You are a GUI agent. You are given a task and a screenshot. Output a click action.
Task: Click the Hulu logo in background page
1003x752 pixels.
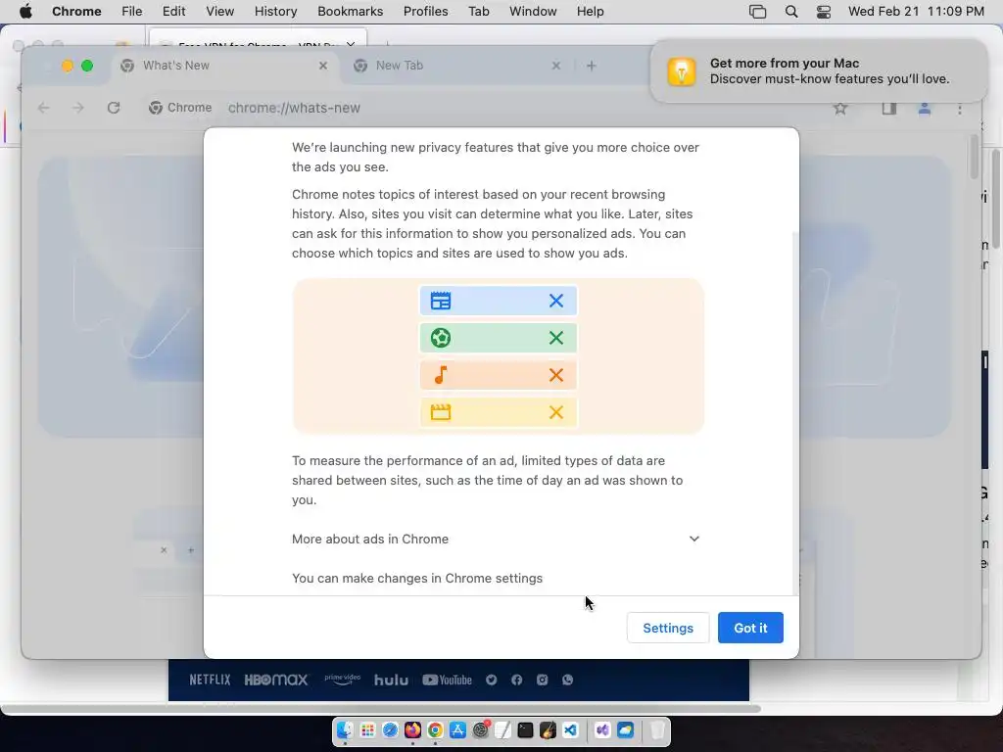pyautogui.click(x=391, y=680)
